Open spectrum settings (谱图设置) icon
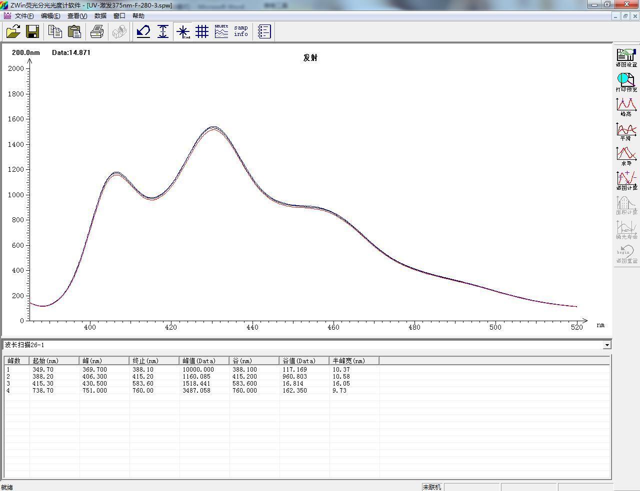Screen dimensions: 640x491 pyautogui.click(x=626, y=58)
